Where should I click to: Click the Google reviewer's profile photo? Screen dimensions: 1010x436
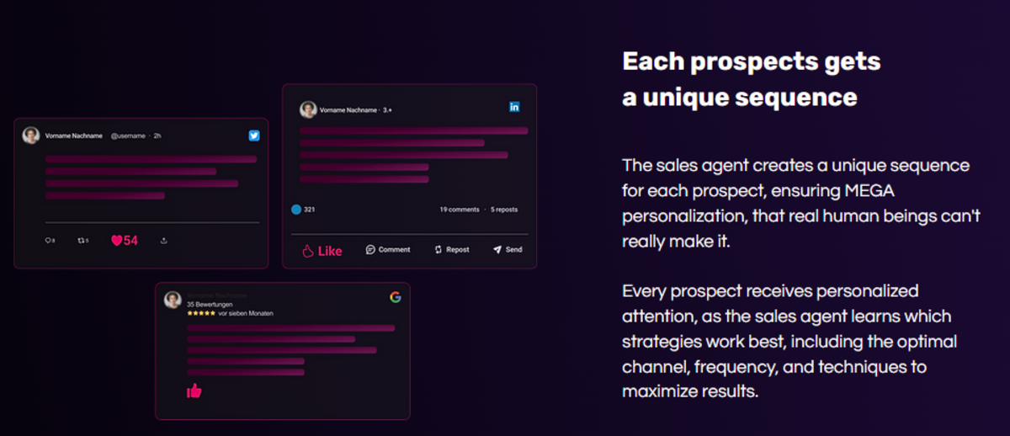point(173,300)
